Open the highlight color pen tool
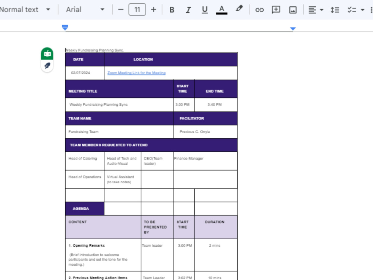 (x=239, y=9)
